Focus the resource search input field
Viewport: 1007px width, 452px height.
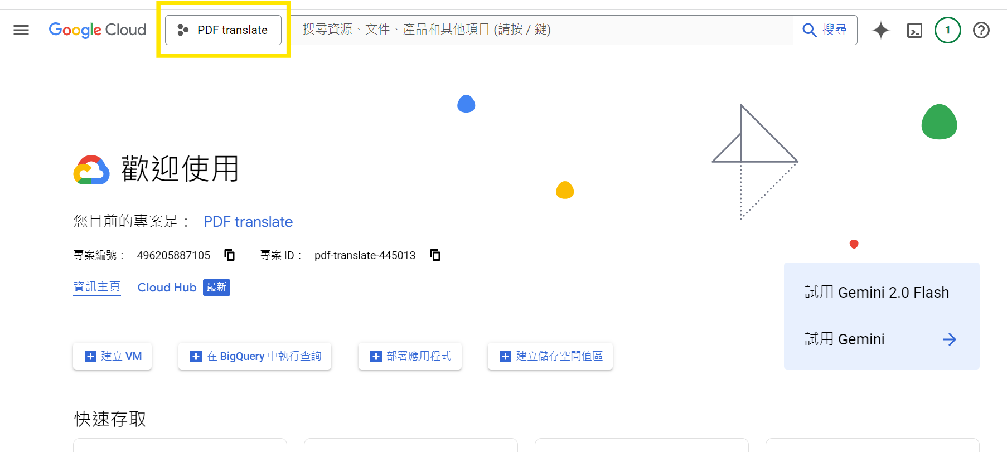(541, 30)
